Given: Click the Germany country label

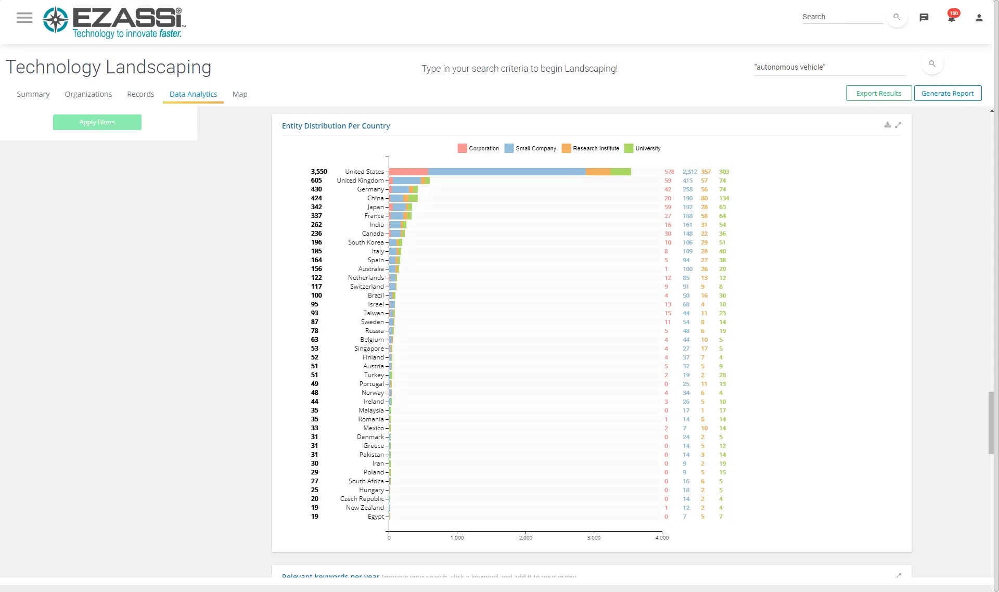Looking at the screenshot, I should pos(370,189).
